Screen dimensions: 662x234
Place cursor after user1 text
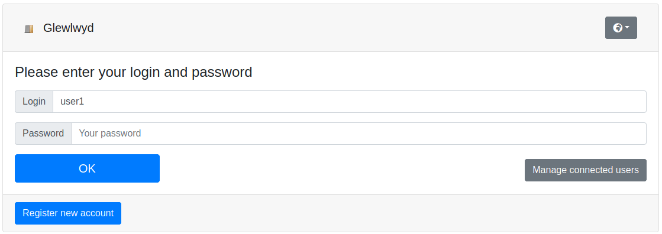(85, 102)
